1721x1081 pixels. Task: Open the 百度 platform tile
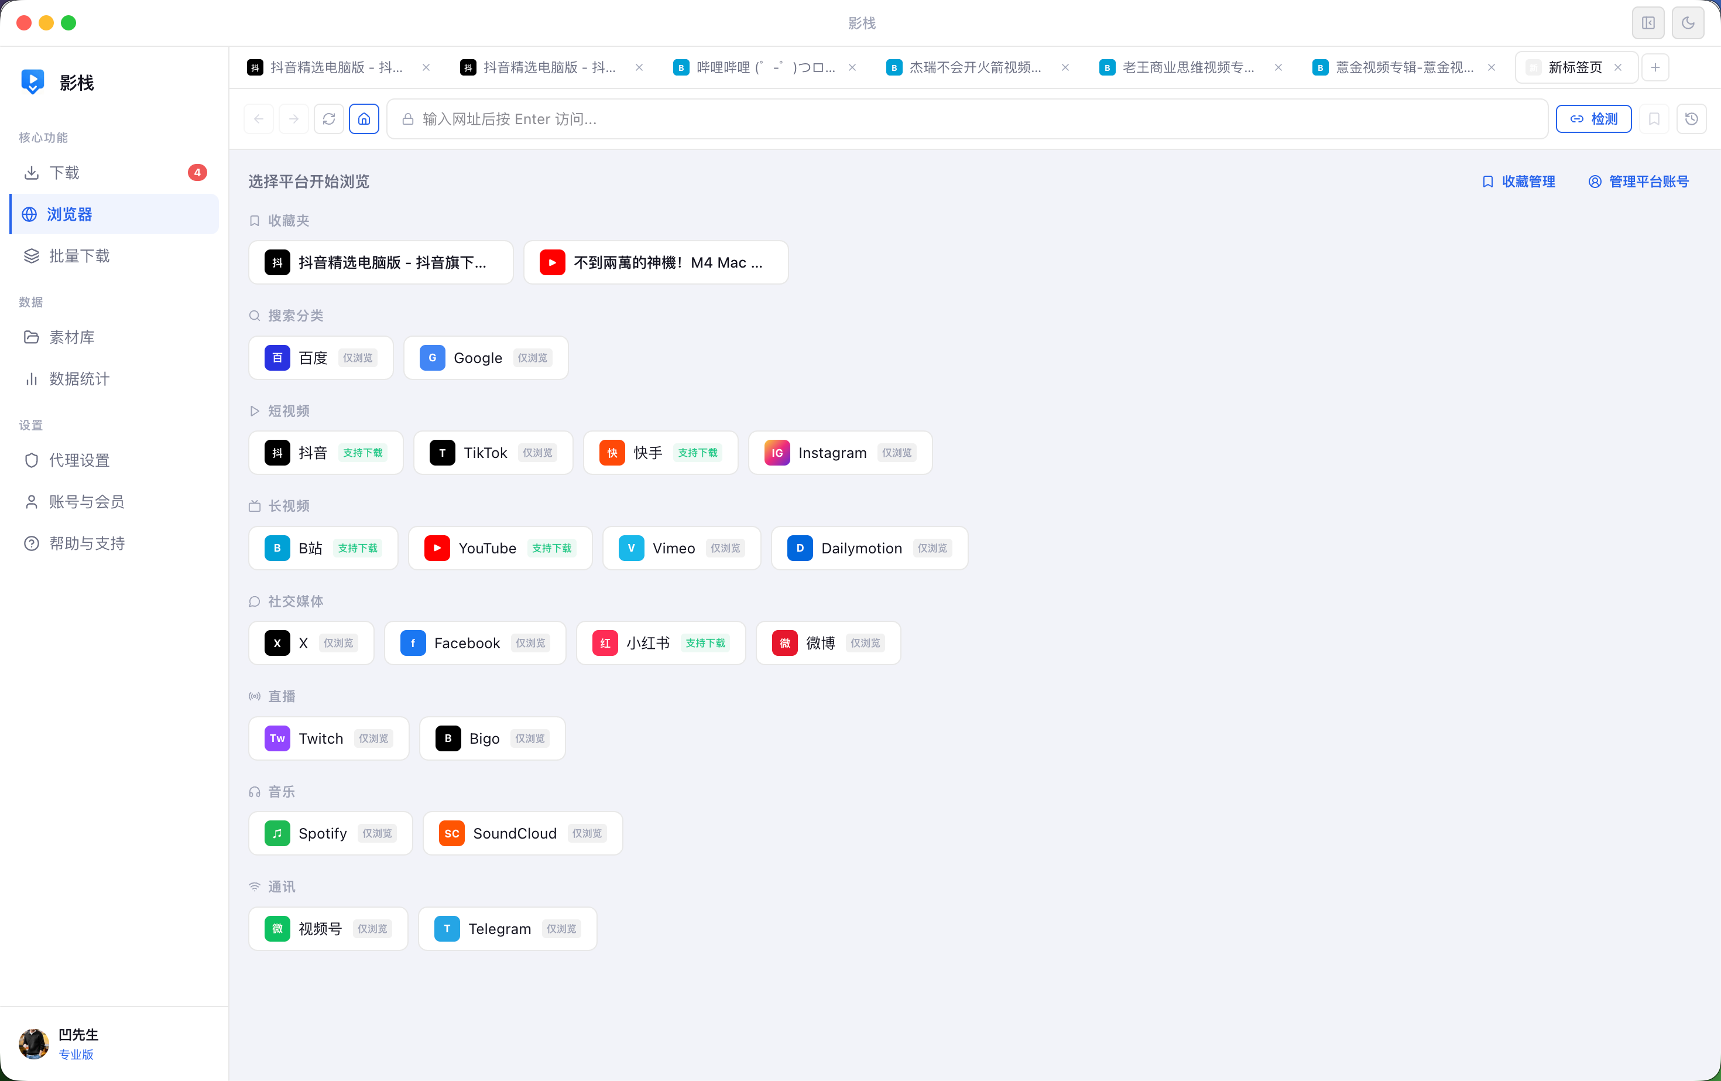[x=321, y=357]
